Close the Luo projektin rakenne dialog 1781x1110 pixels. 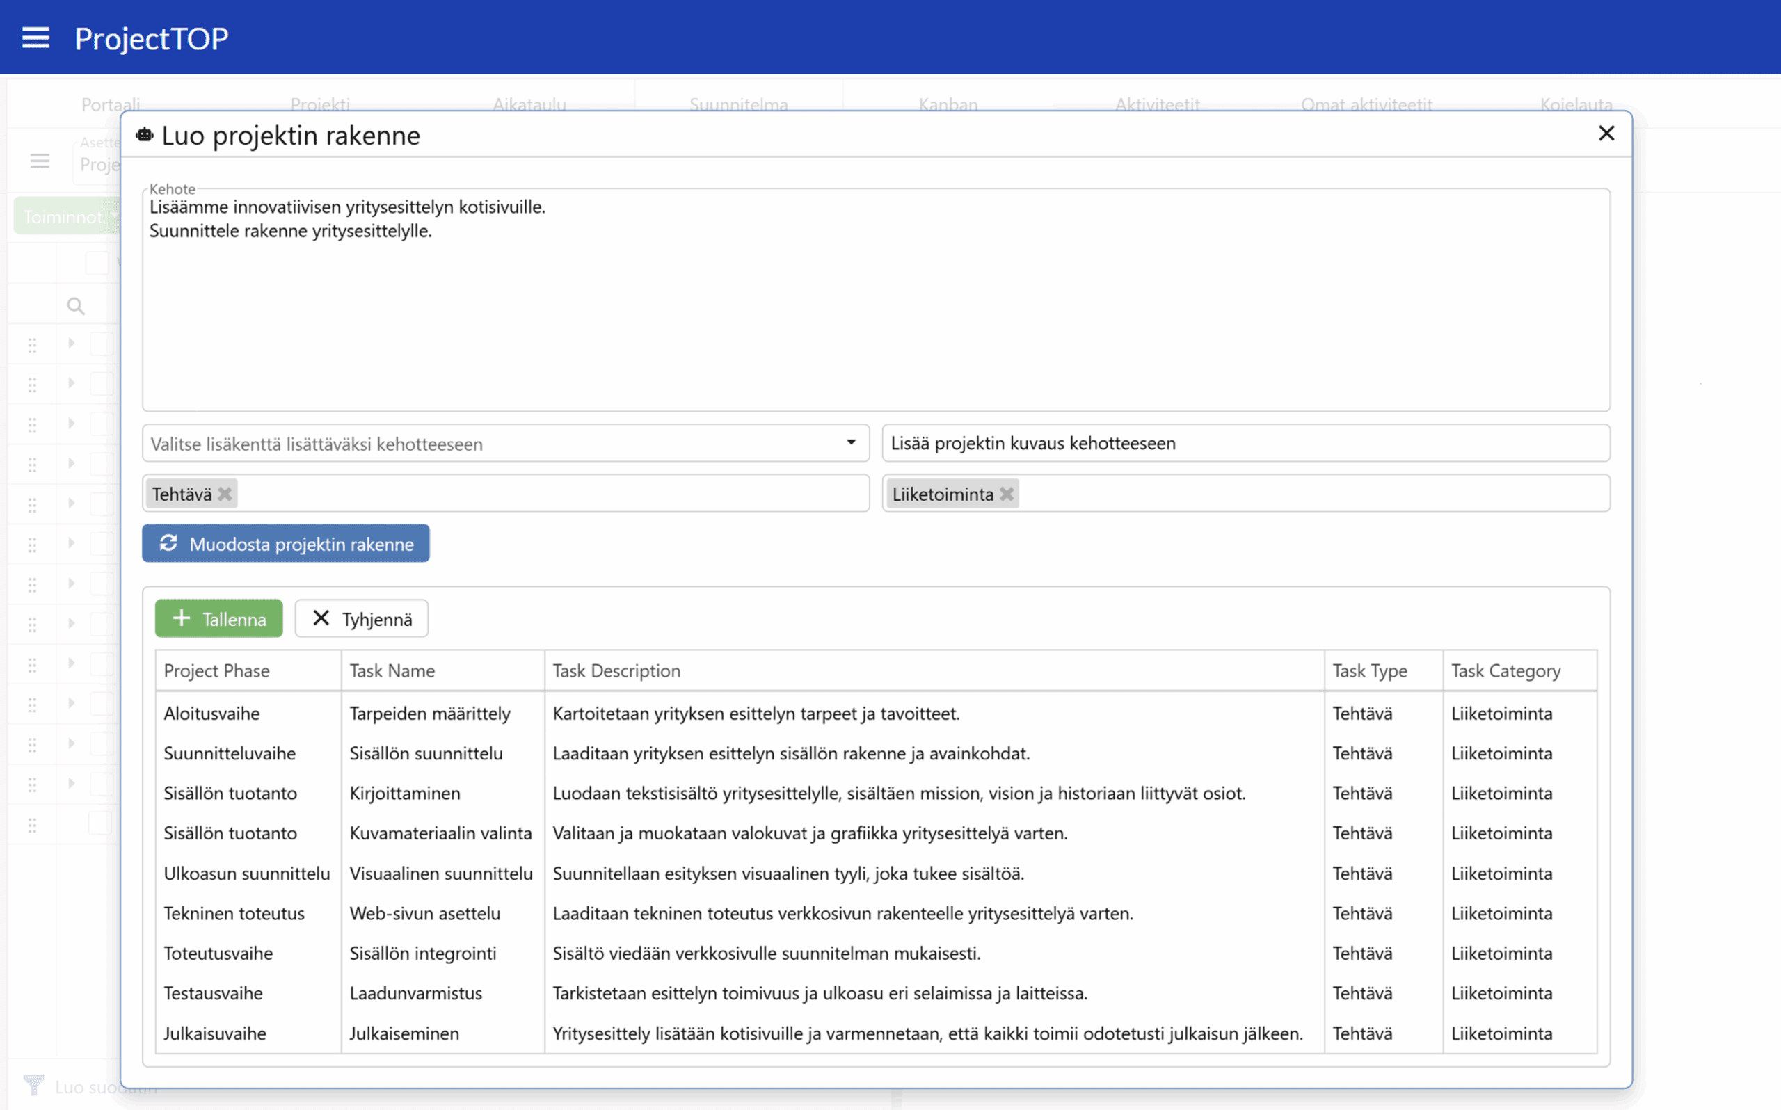(x=1606, y=134)
